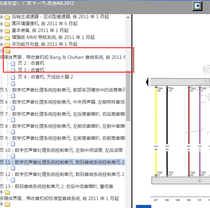Open 页 12 数码音响系统控制单元 2 label
210x208 pixels.
pyautogui.click(x=62, y=175)
